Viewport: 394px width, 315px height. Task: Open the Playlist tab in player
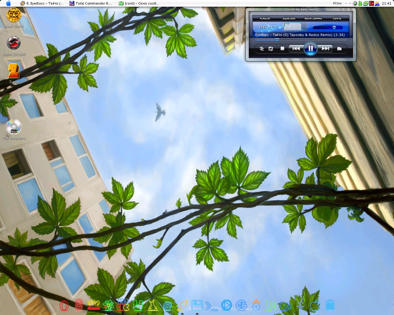click(265, 18)
